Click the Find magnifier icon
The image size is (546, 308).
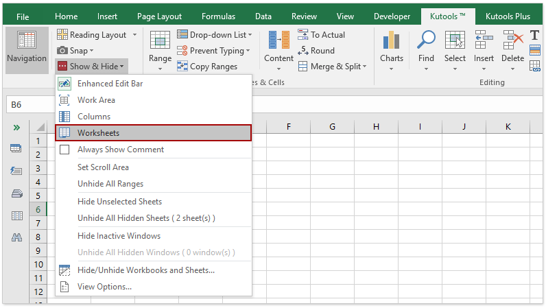pyautogui.click(x=426, y=39)
